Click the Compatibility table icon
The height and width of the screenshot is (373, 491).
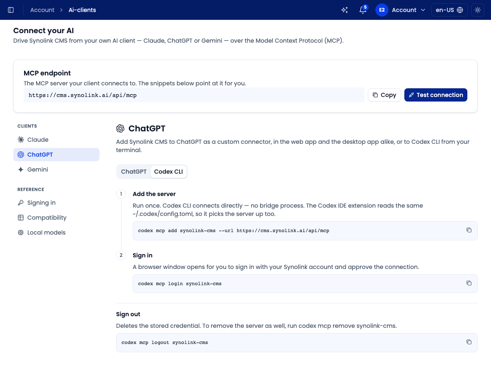(21, 218)
